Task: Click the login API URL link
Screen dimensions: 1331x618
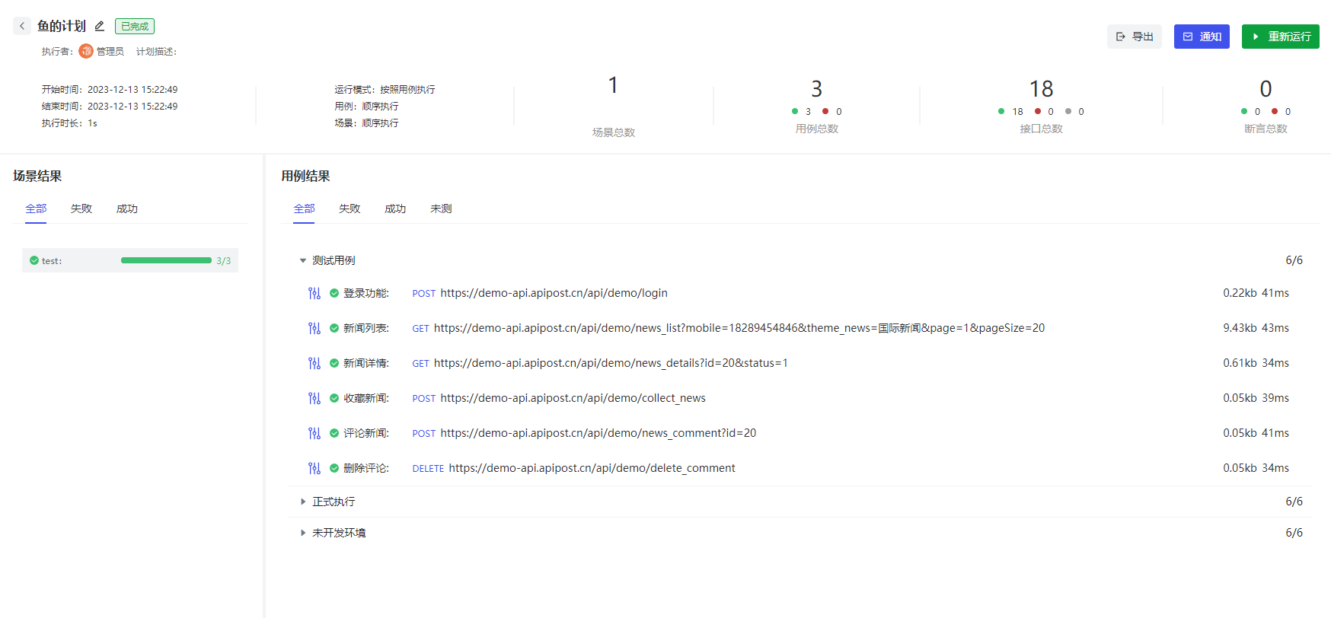Action: click(554, 293)
